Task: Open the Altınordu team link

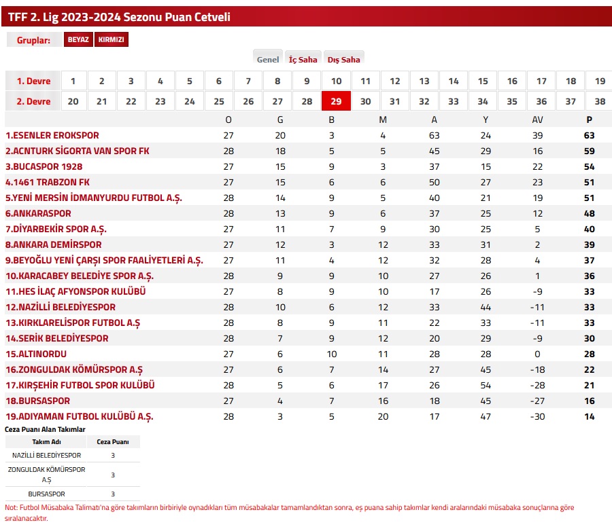Action: (x=36, y=354)
